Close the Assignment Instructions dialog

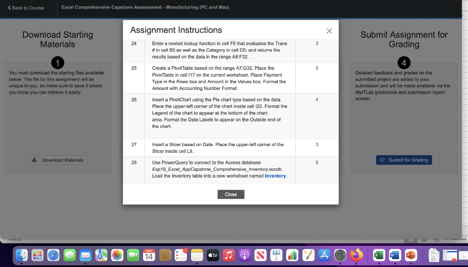click(x=329, y=31)
